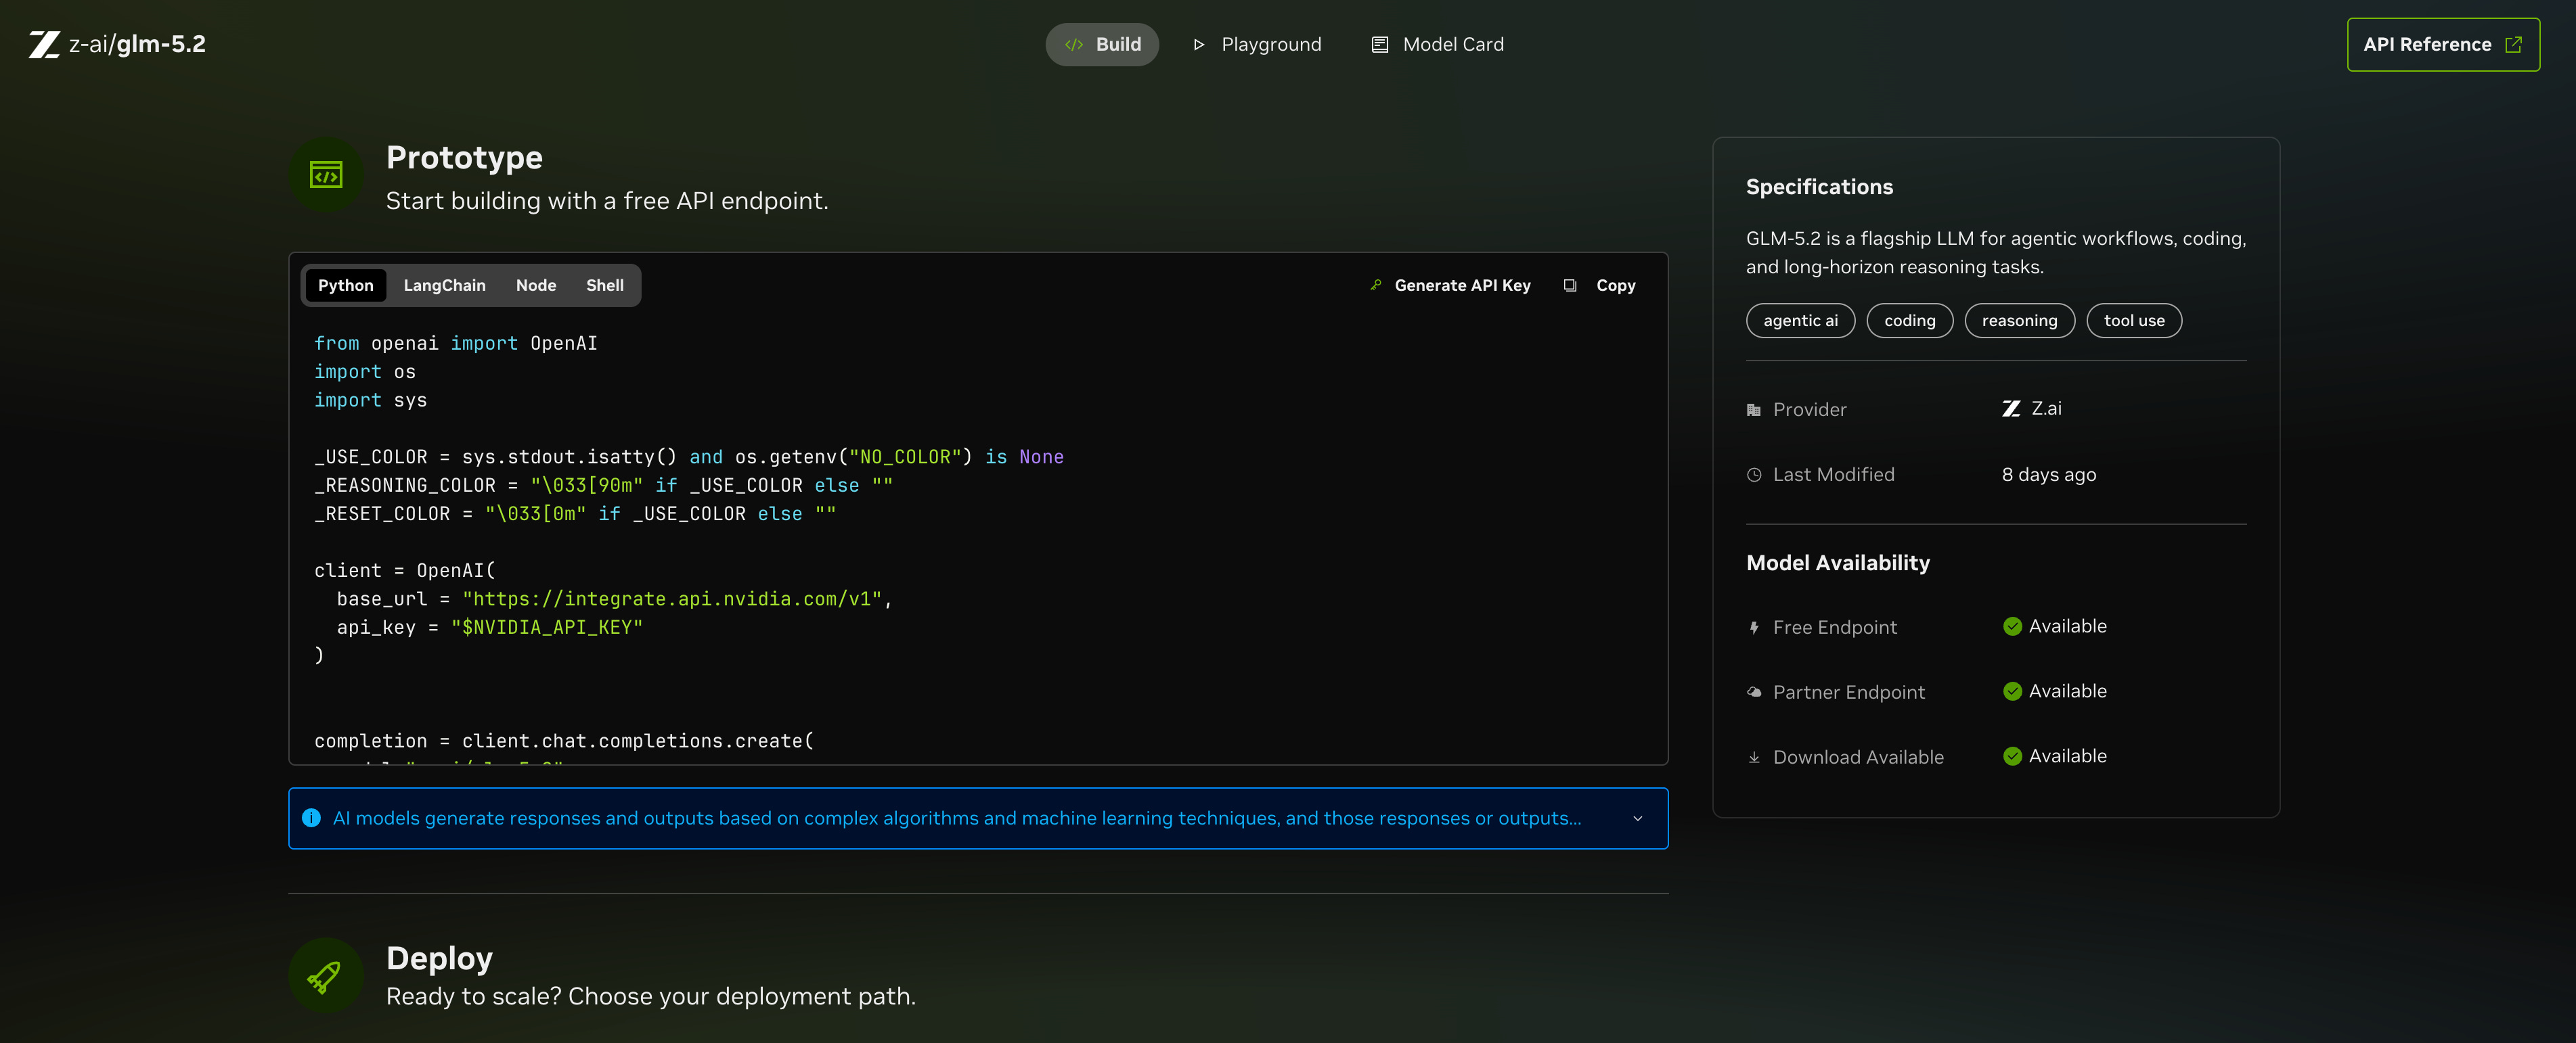This screenshot has height=1043, width=2576.
Task: Click the Specifications heading
Action: point(1819,187)
